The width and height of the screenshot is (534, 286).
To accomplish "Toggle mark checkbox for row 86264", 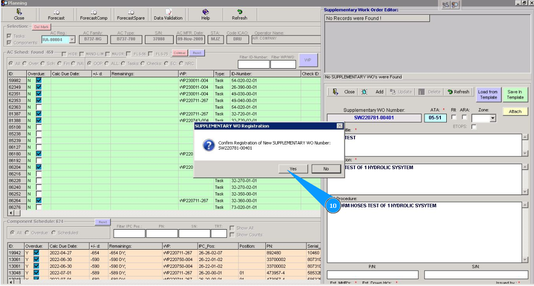I will [39, 201].
